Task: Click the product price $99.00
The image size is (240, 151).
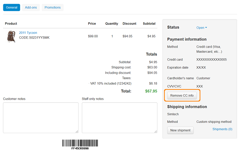Action: [93, 36]
